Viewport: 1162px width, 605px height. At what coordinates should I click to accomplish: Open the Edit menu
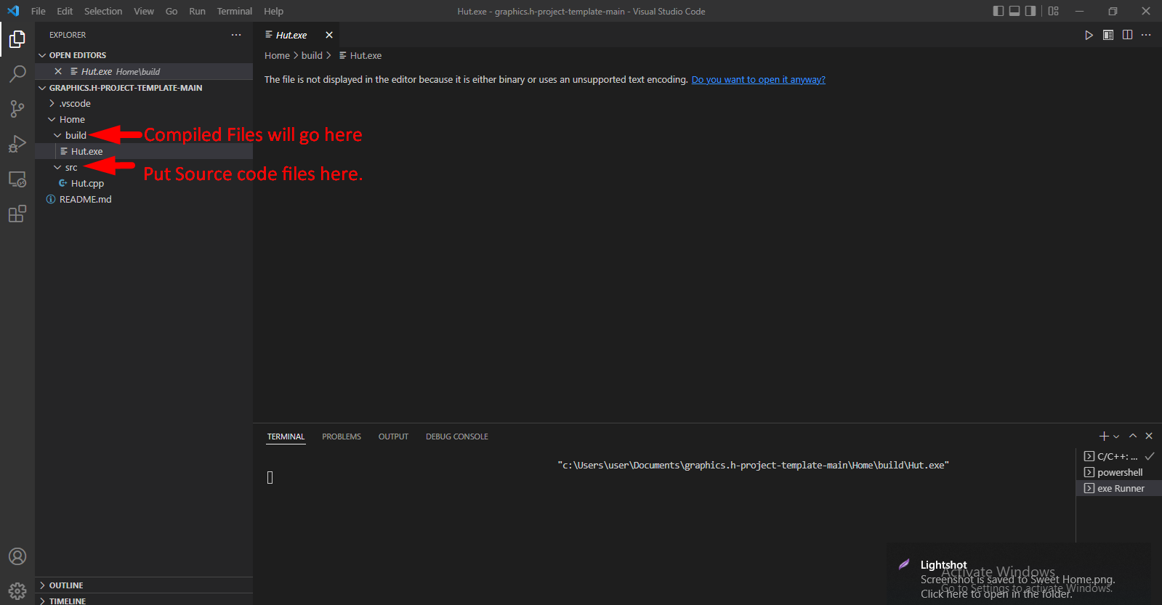point(65,11)
